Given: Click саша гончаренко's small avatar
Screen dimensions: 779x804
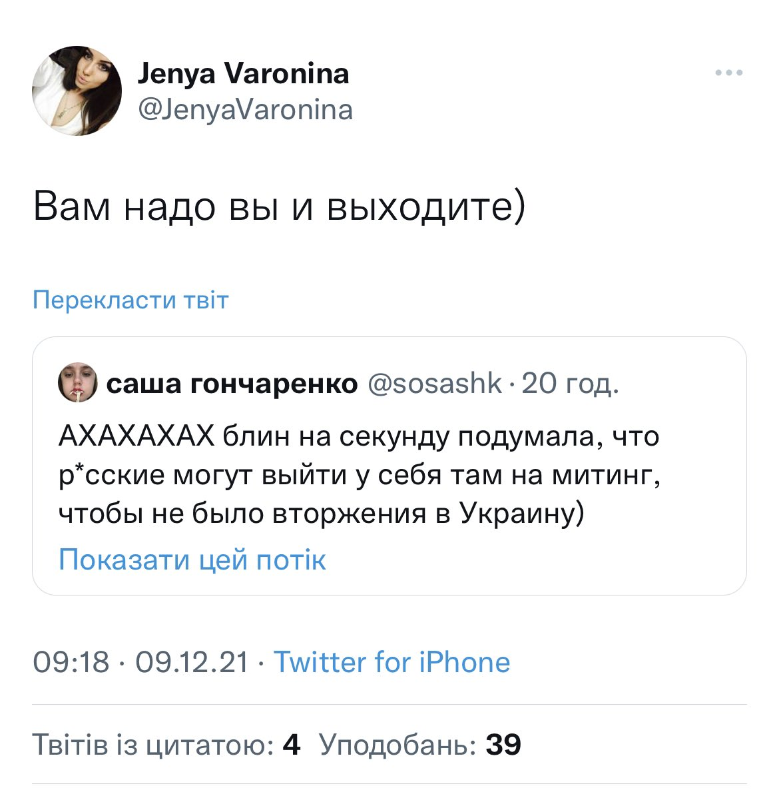Looking at the screenshot, I should (x=79, y=384).
